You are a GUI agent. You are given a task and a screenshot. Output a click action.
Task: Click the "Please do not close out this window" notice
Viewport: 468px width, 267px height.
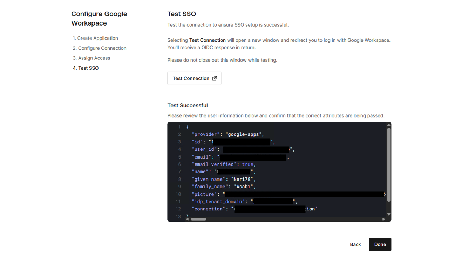coord(222,60)
